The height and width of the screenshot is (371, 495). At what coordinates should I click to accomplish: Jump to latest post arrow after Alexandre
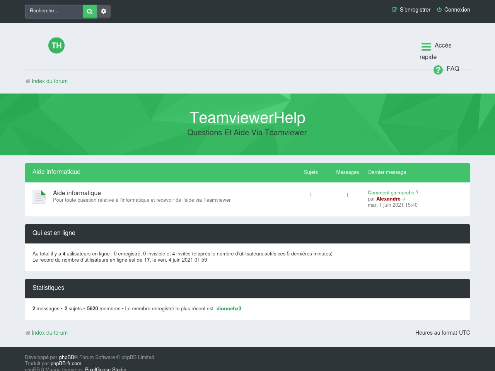[x=404, y=199]
